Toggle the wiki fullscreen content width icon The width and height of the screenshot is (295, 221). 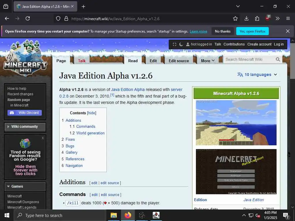click(174, 44)
